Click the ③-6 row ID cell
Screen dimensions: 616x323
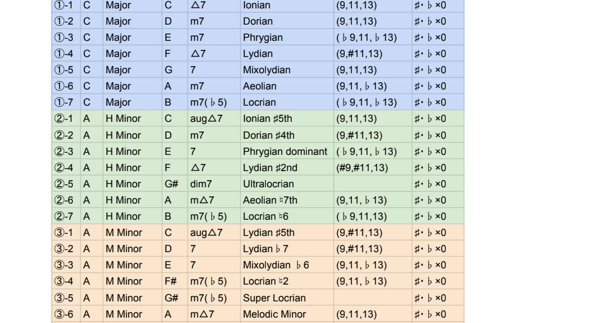pos(66,314)
